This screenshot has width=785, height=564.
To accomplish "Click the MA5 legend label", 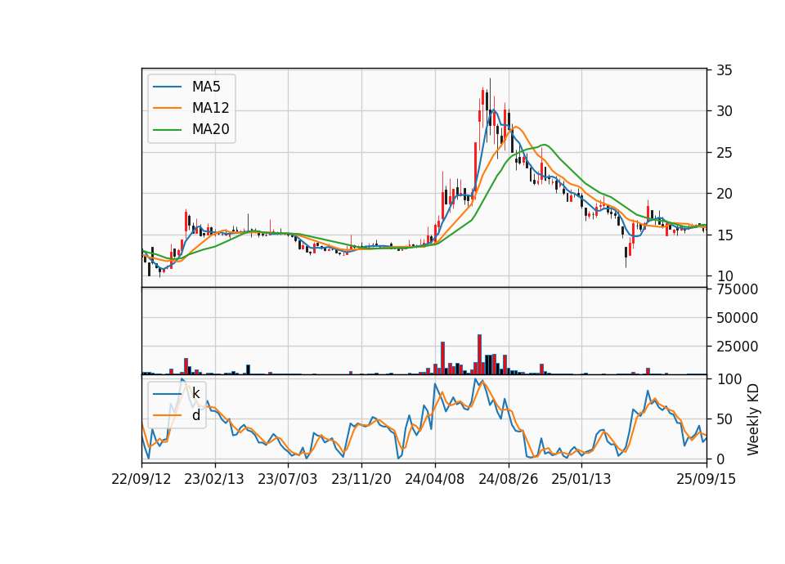I will click(206, 87).
